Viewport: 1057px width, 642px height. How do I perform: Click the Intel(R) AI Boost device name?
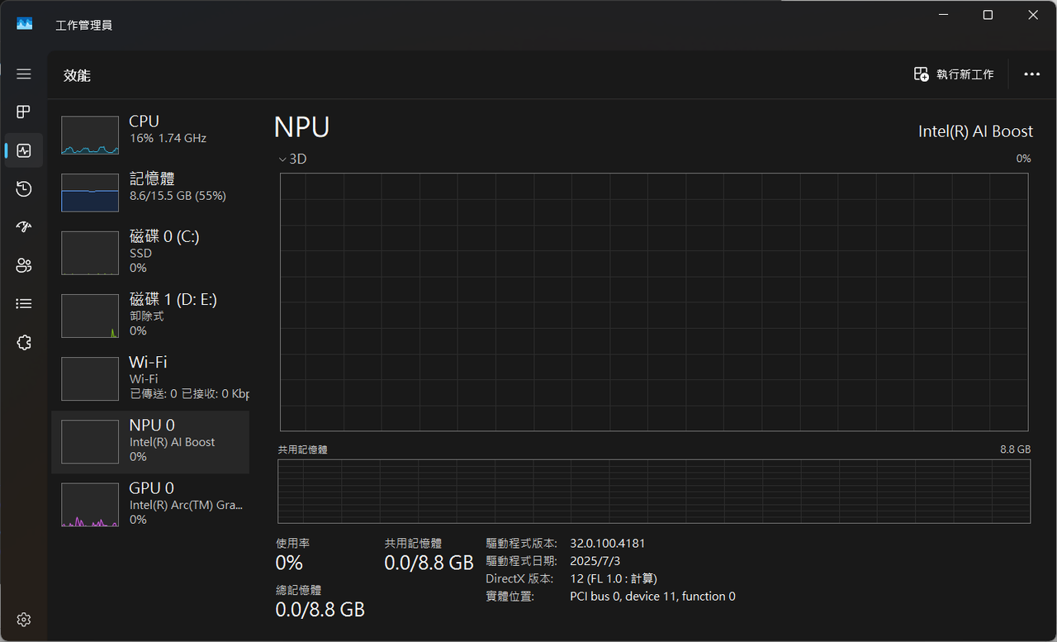[975, 131]
